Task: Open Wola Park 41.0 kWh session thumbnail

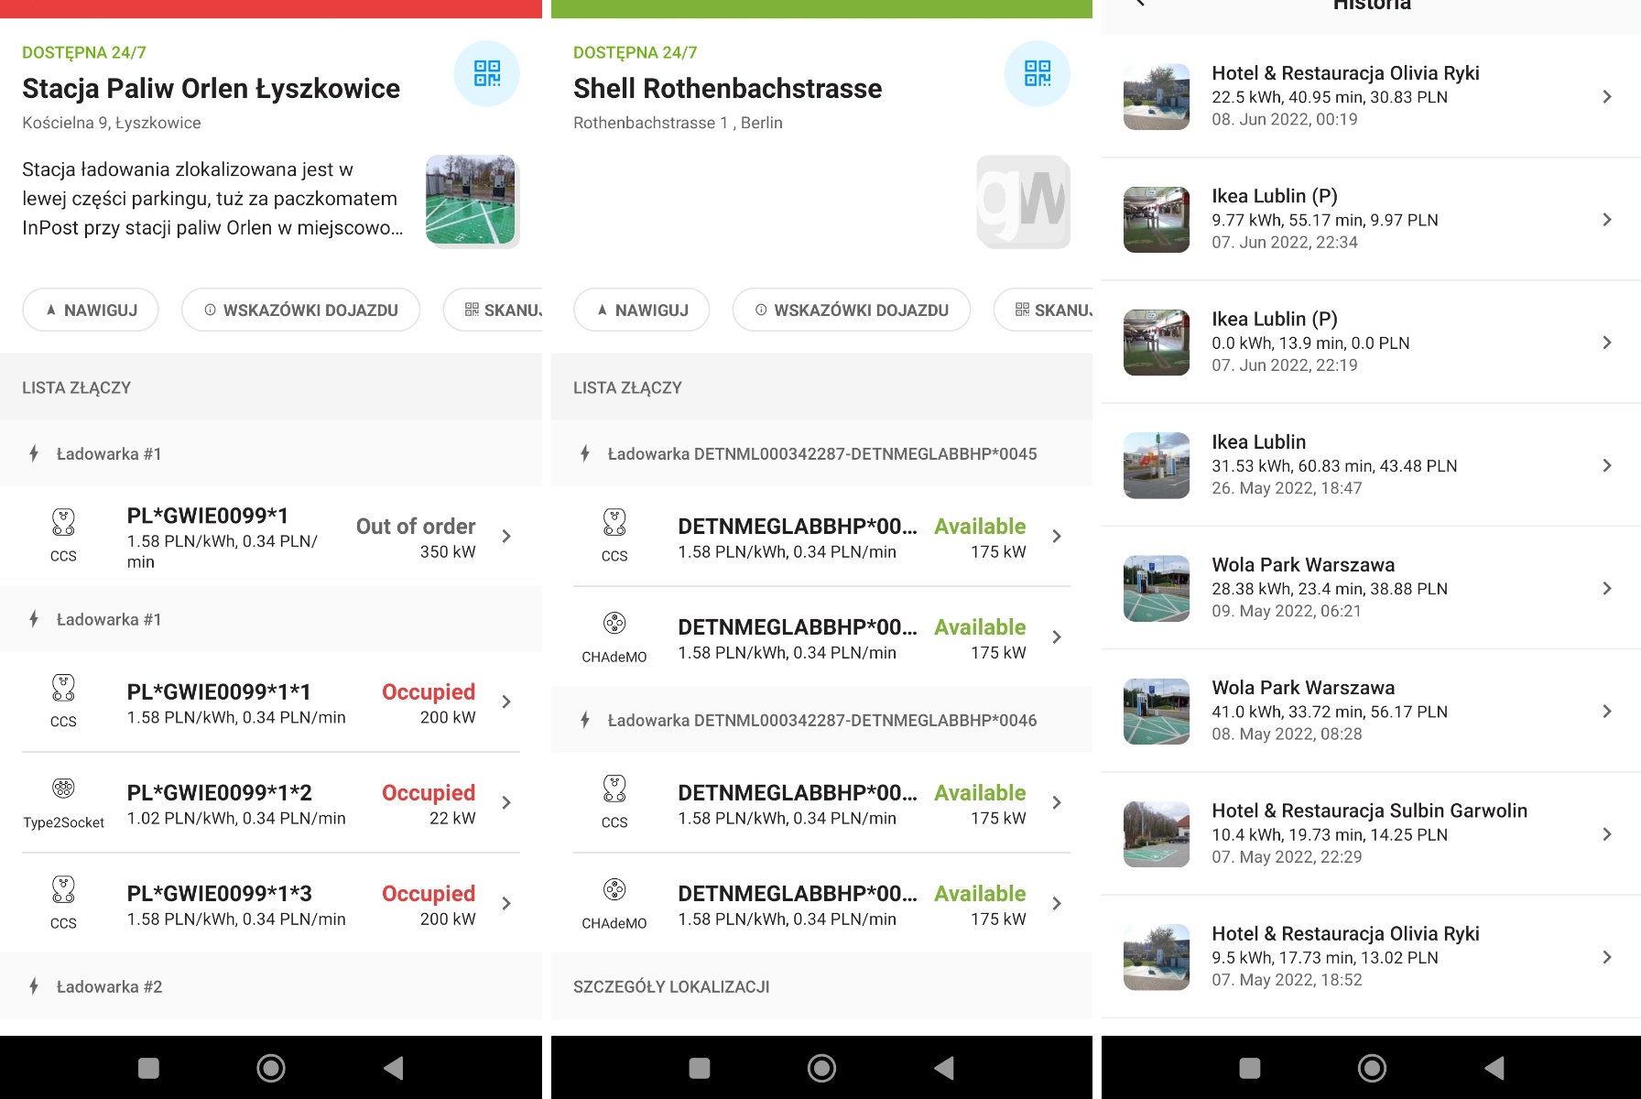Action: [x=1157, y=711]
